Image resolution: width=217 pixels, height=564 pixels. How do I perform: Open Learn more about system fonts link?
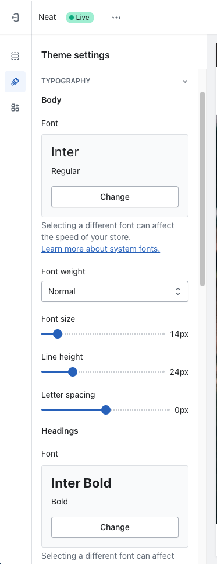[x=101, y=249]
